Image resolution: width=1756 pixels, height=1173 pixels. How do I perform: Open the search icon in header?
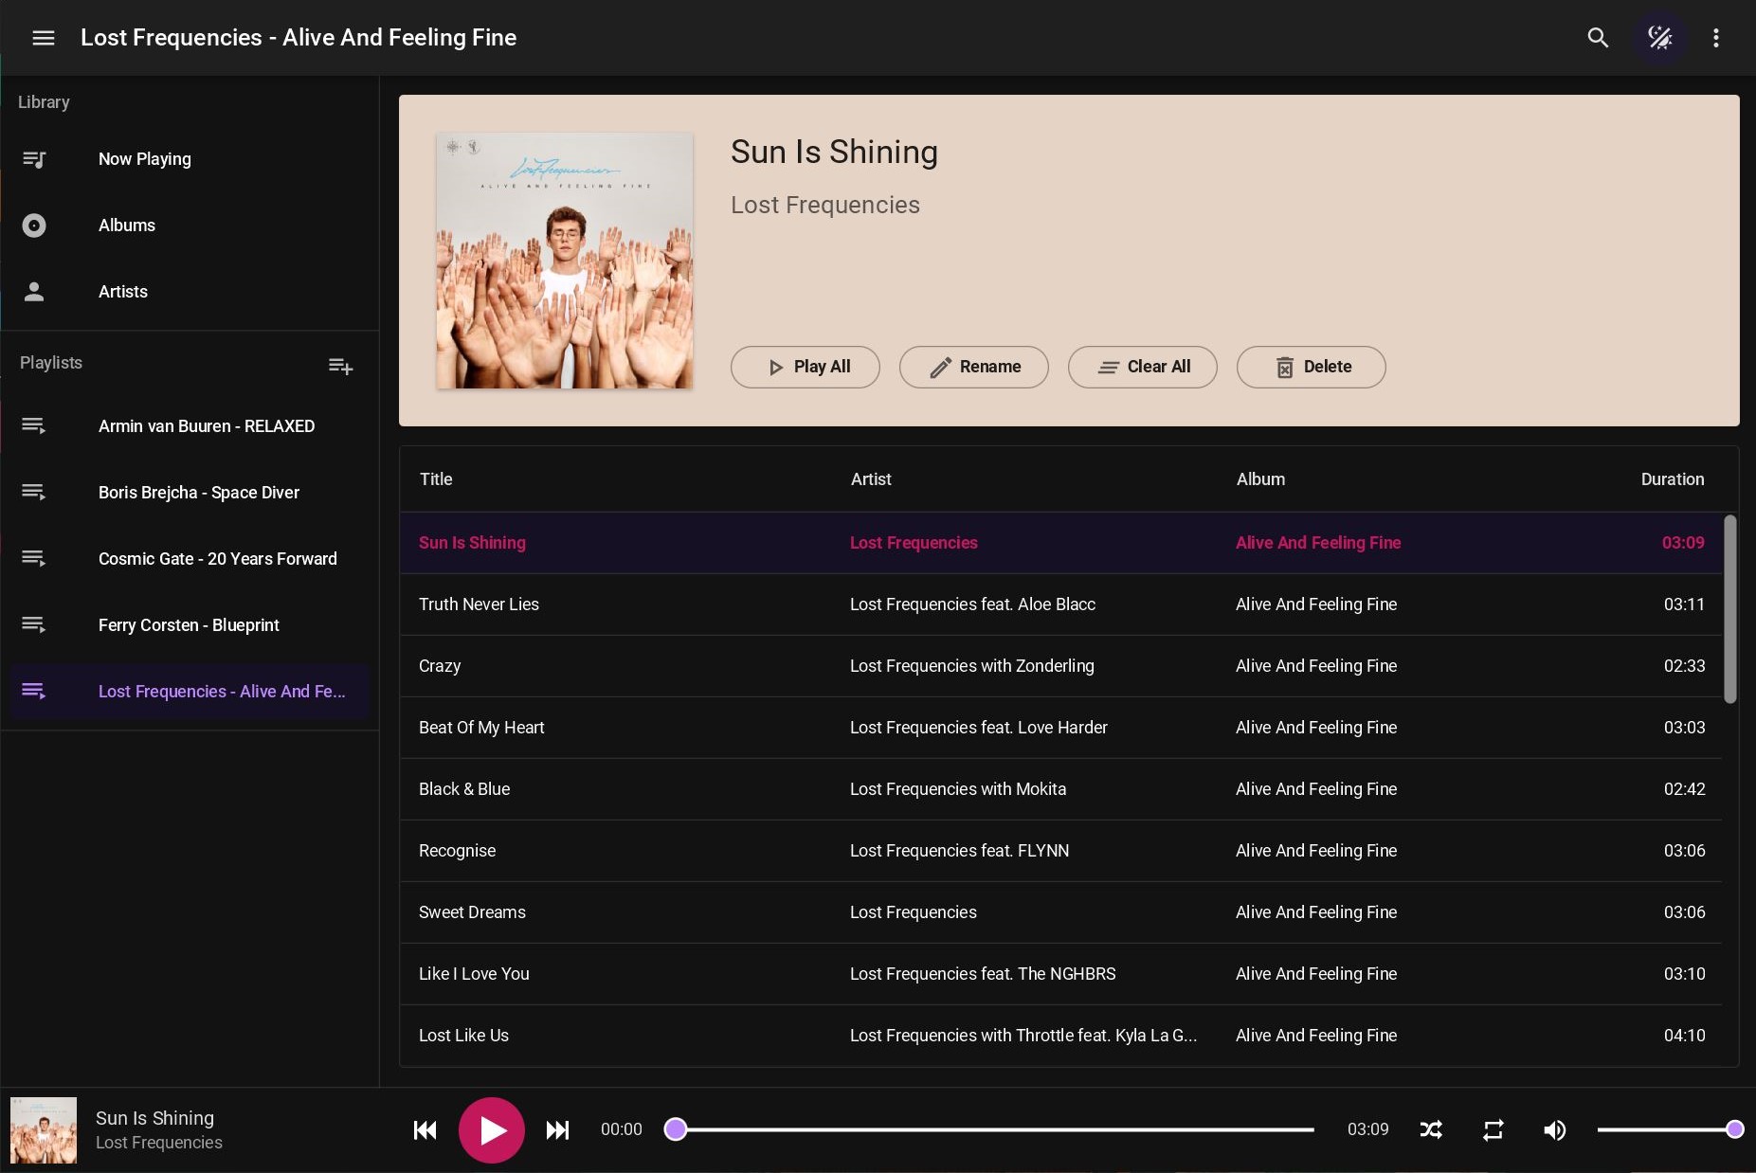1598,38
